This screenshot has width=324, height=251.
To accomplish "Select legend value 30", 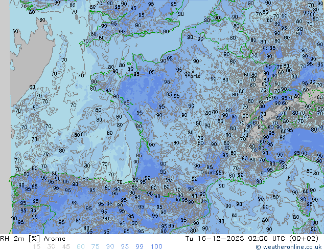I will tap(51, 247).
